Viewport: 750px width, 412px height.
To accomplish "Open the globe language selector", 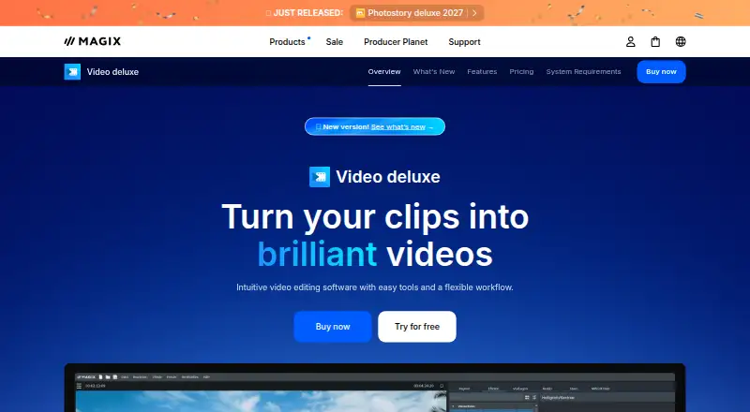I will coord(681,41).
